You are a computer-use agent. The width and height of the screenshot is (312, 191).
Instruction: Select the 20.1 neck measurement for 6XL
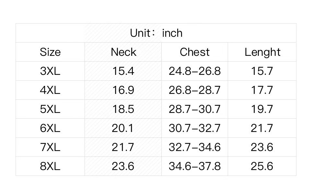click(x=123, y=128)
